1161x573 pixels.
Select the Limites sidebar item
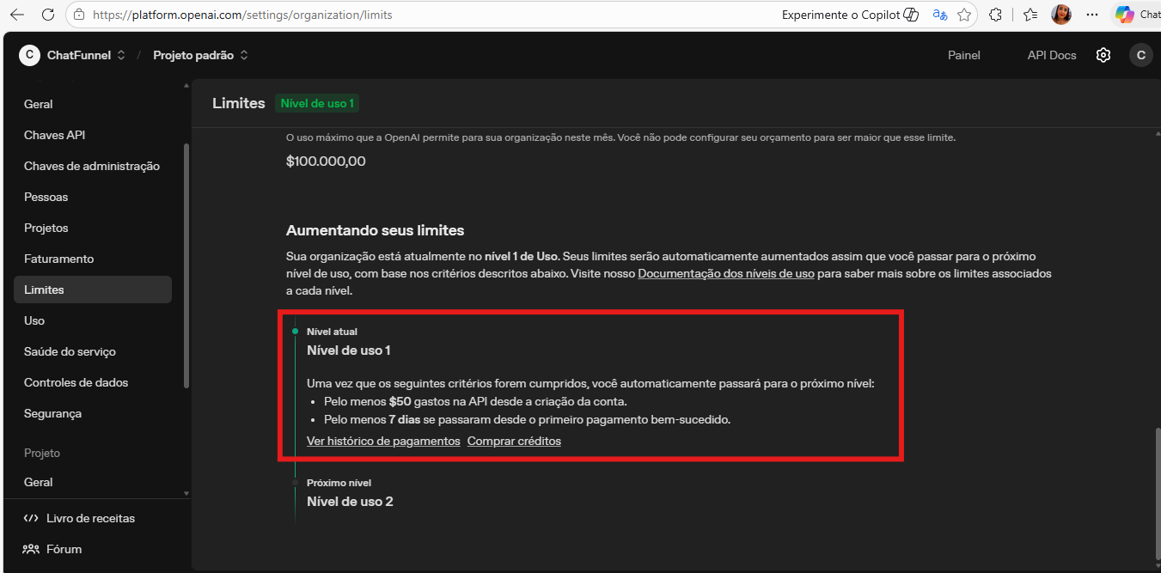click(x=93, y=290)
